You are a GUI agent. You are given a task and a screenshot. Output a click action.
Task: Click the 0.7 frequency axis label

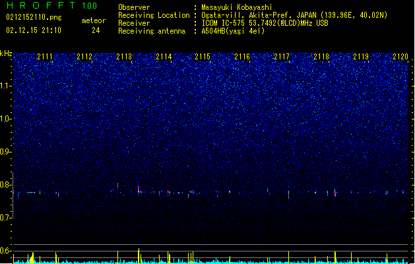[x=6, y=218]
